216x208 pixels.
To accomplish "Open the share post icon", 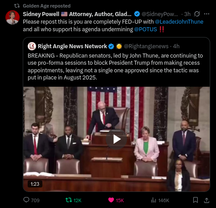I will click(207, 200).
